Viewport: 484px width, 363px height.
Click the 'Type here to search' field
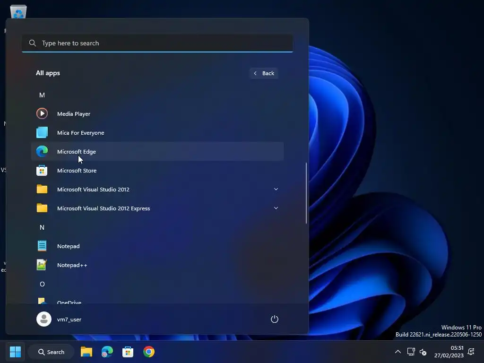[x=157, y=43]
